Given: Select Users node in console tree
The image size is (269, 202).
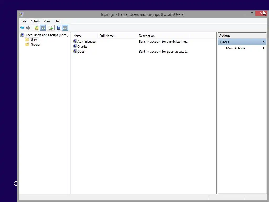Looking at the screenshot, I should (x=34, y=40).
